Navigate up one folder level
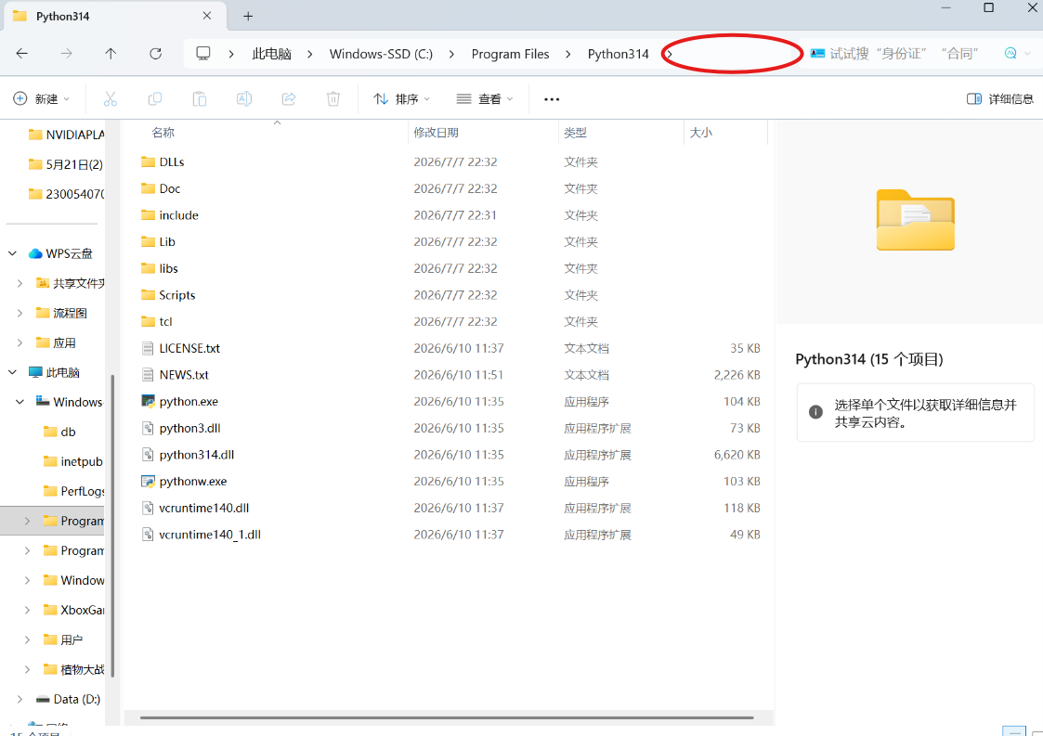The image size is (1043, 736). 111,54
